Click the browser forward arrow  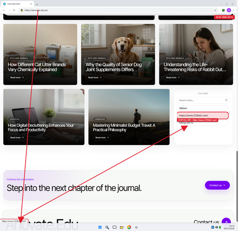(x=9, y=10)
